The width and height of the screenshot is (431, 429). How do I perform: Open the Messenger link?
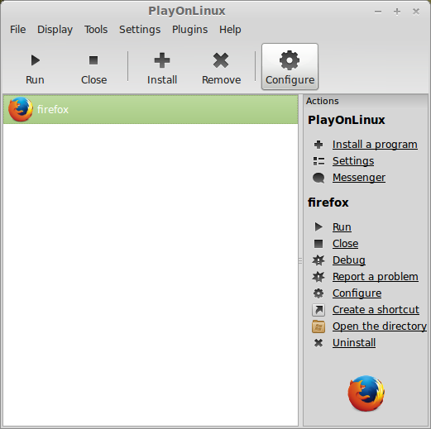point(359,178)
